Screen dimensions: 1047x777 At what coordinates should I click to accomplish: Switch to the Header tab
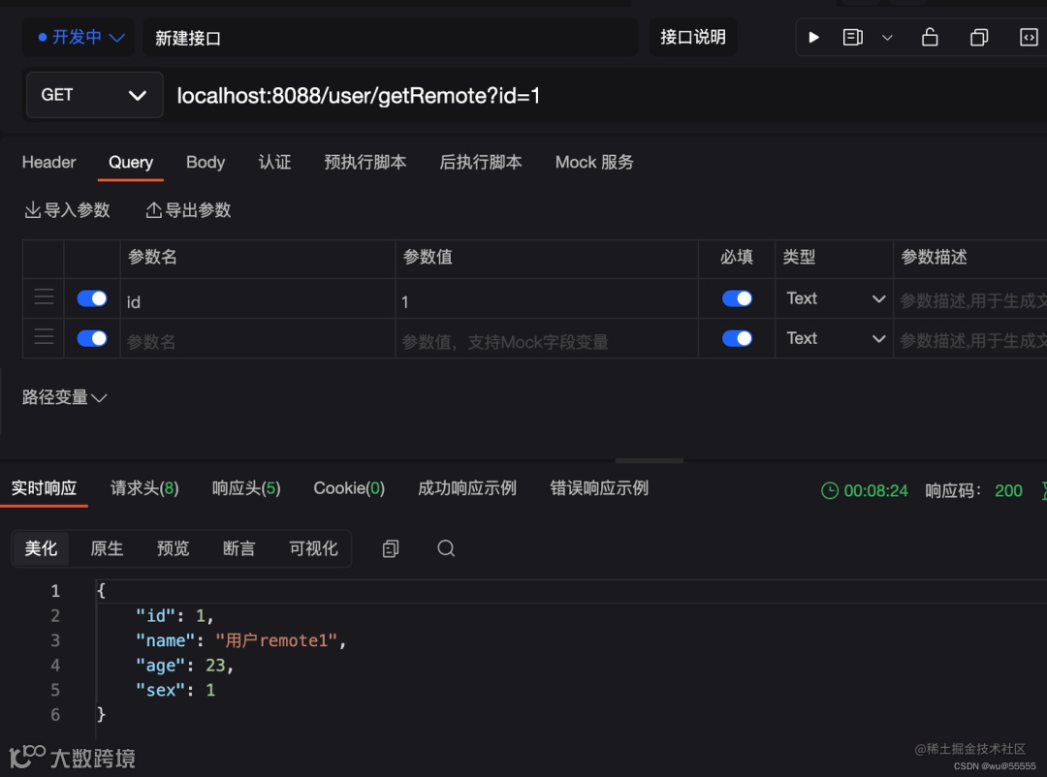[x=48, y=162]
